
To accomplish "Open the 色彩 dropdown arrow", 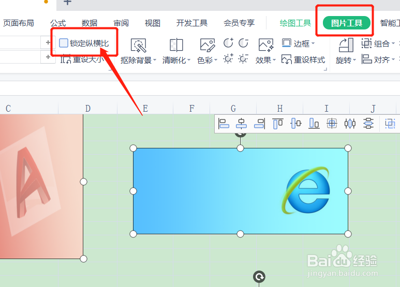I will coord(216,60).
